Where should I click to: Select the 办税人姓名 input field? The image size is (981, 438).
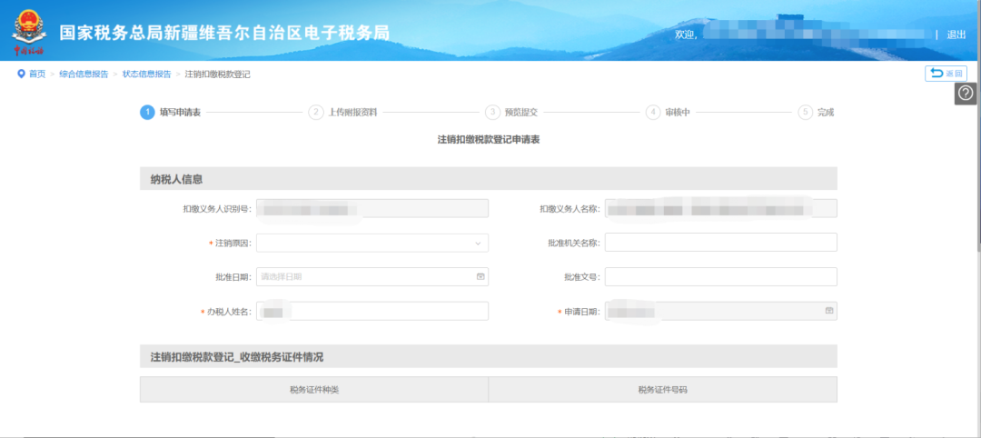372,312
